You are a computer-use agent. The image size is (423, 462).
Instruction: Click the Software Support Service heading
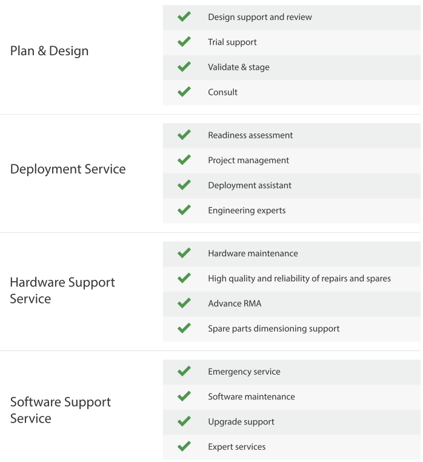point(61,410)
